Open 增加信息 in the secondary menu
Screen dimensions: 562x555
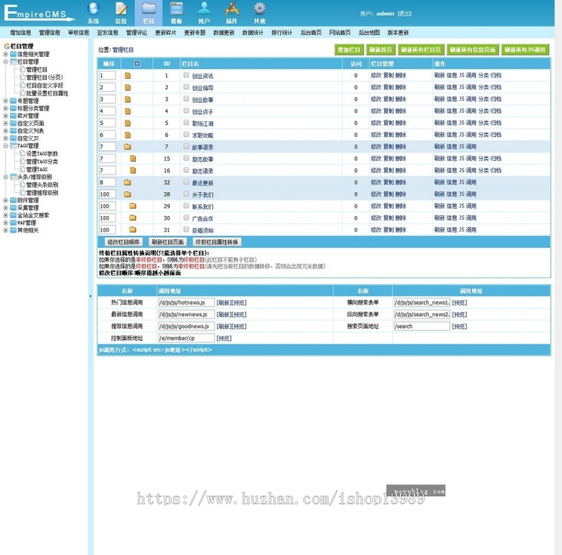(21, 32)
